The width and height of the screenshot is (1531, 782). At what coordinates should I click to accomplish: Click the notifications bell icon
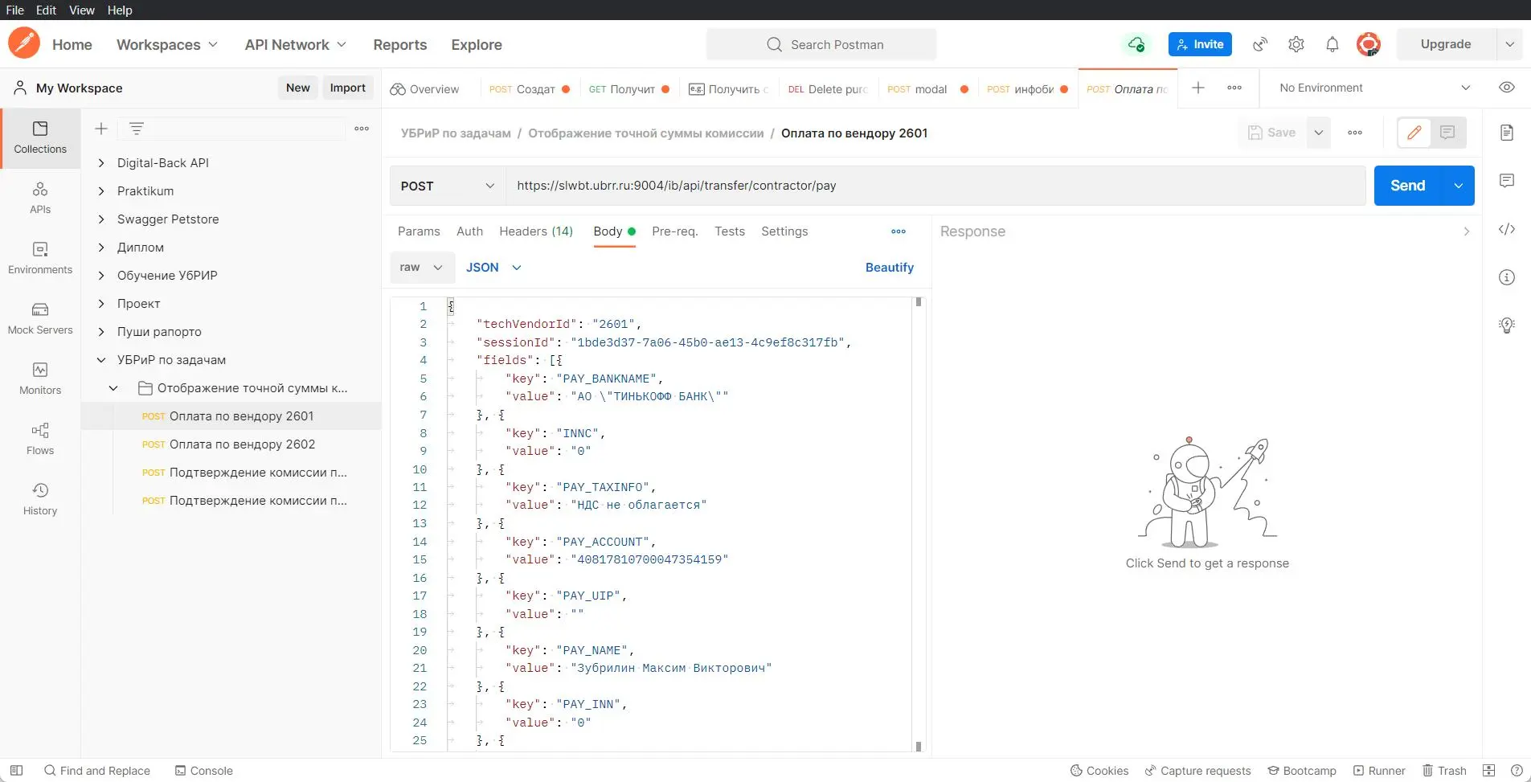(1332, 45)
